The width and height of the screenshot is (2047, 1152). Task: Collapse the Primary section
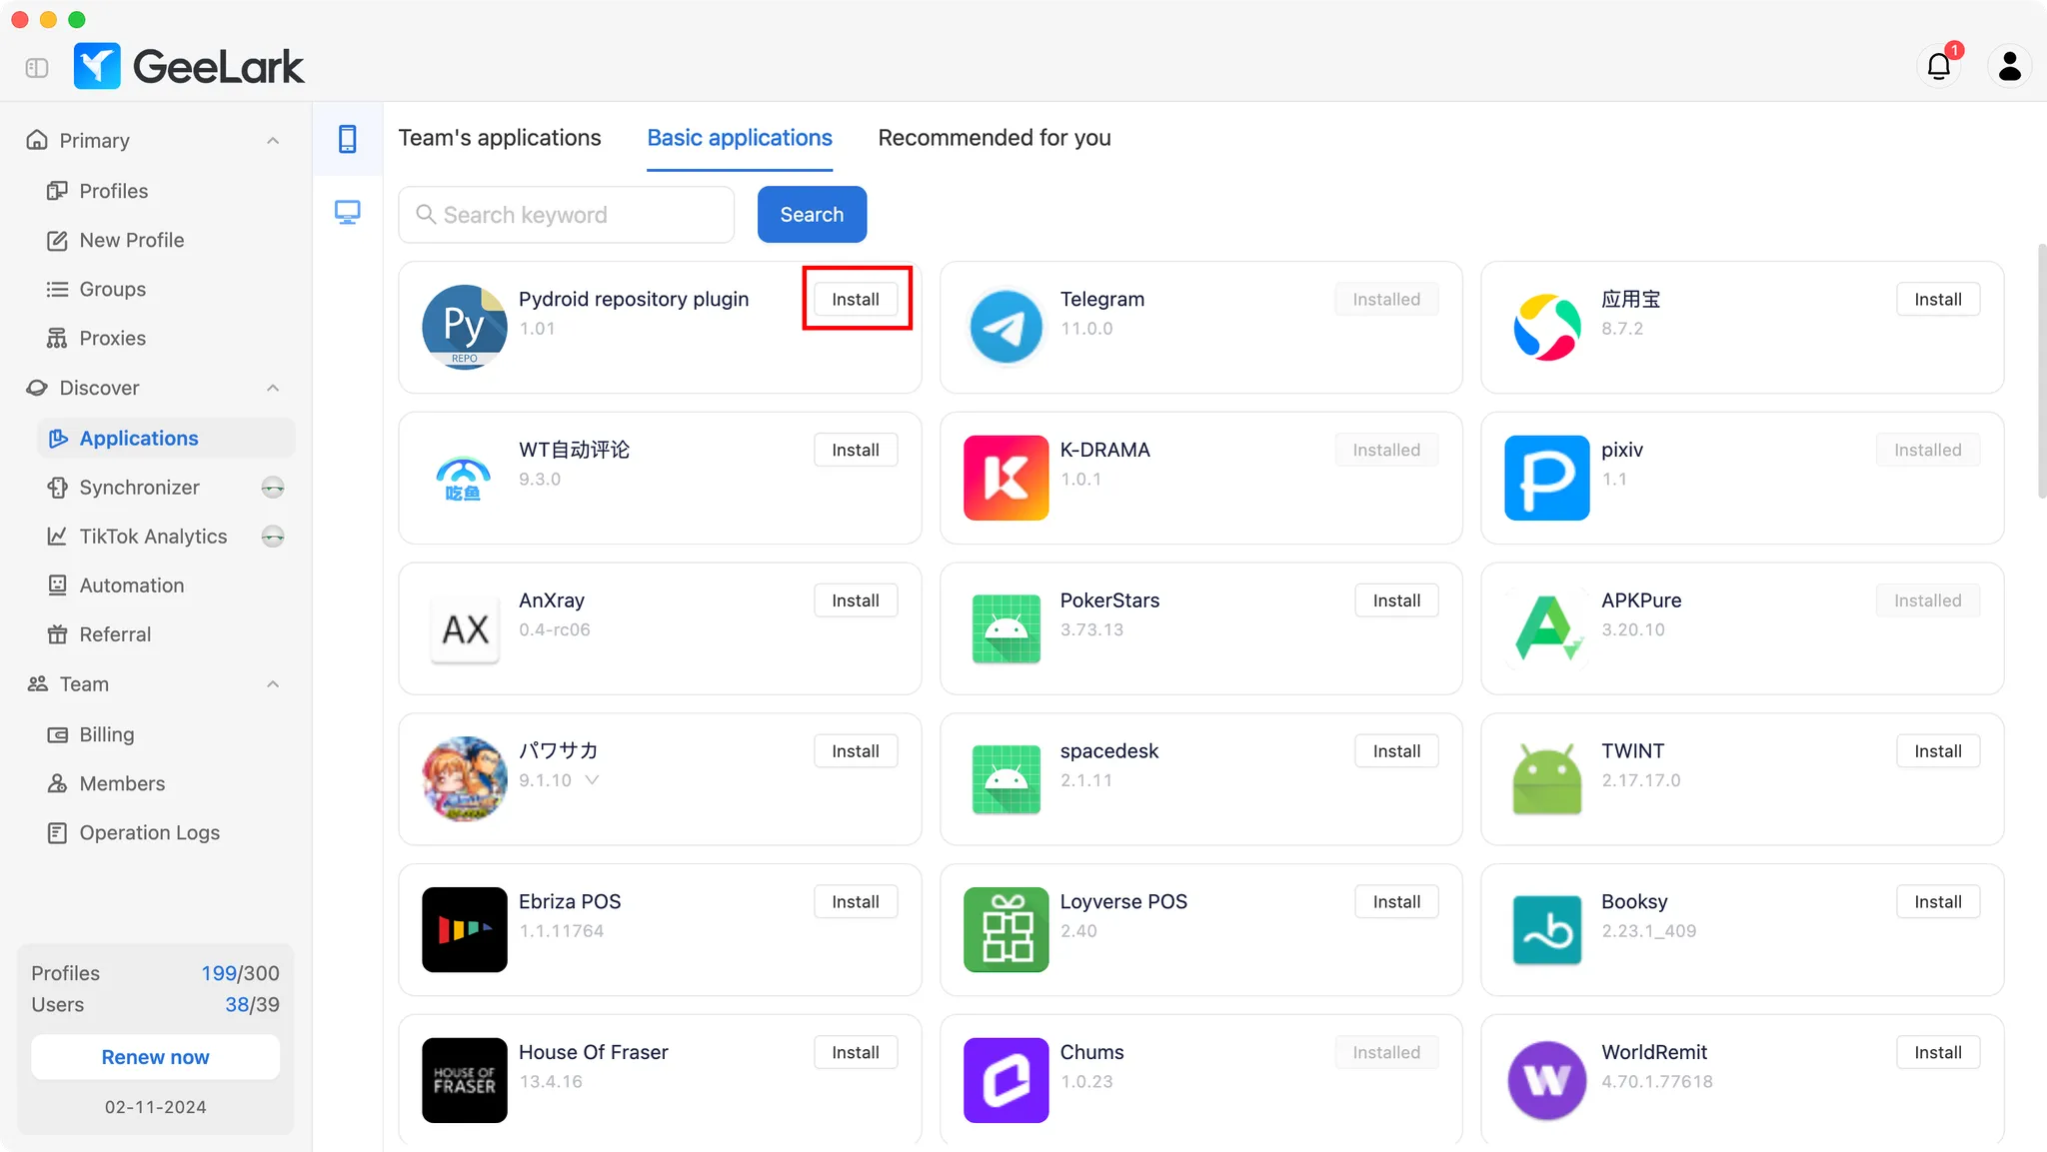(x=273, y=141)
